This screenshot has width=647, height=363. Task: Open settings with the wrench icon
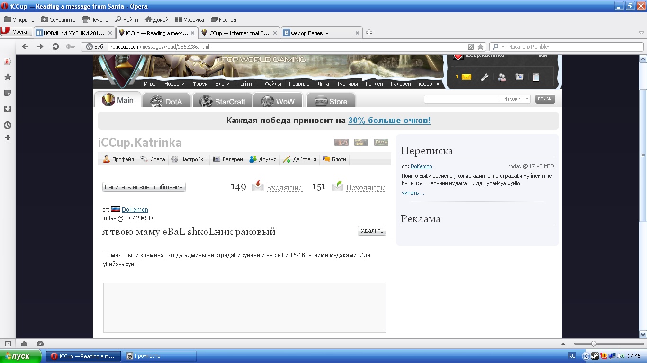(484, 77)
